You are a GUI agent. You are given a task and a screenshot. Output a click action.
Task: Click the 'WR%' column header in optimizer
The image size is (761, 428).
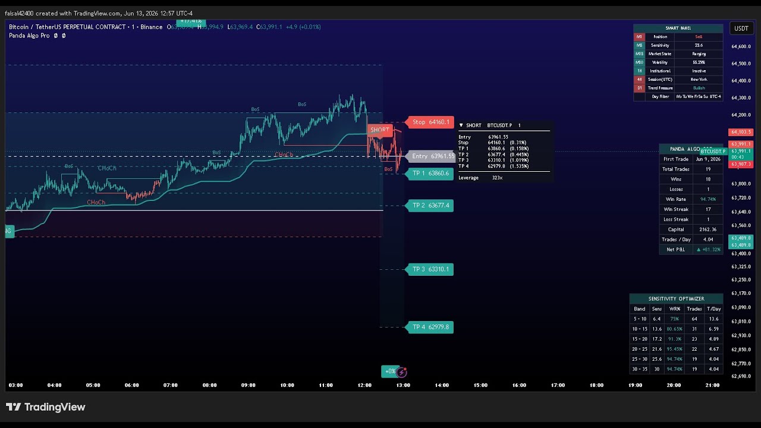point(675,309)
